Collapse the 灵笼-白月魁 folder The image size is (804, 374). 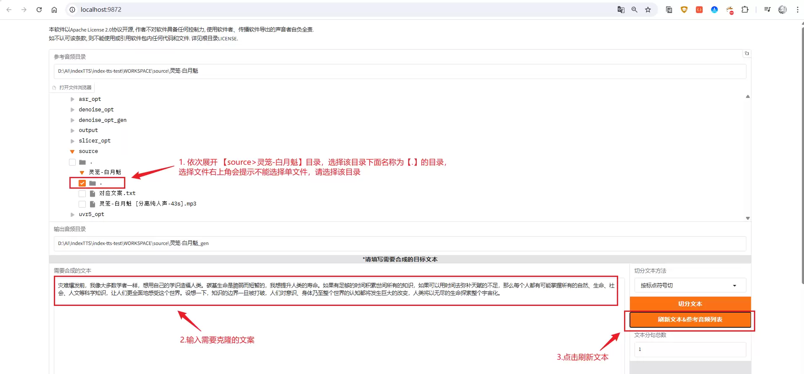coord(82,173)
